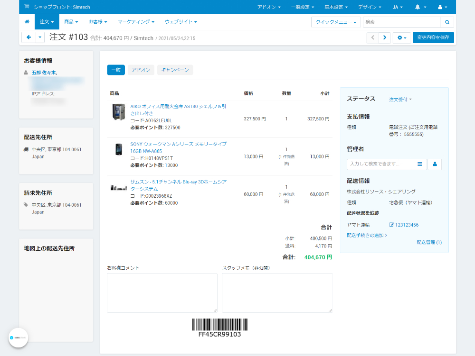Open the マーケティング navigation menu
The width and height of the screenshot is (475, 356).
[x=136, y=22]
